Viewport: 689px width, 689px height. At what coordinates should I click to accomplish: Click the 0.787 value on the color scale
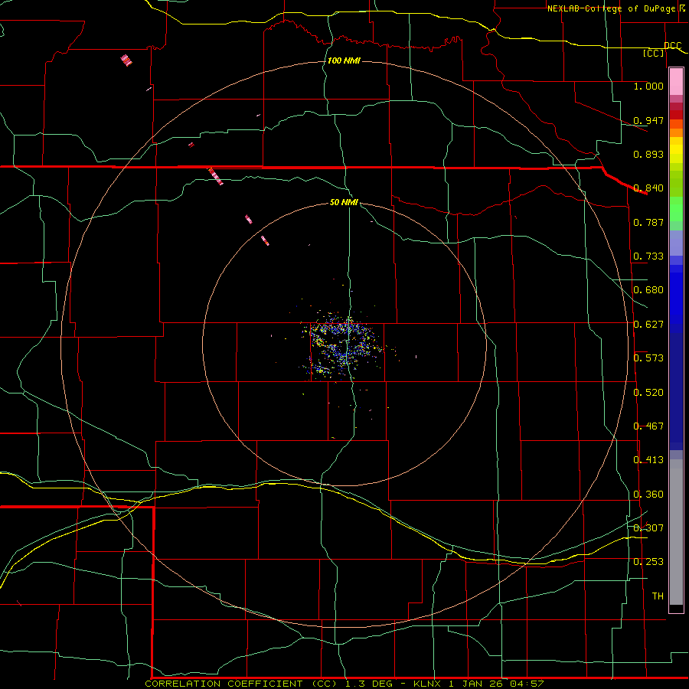(x=648, y=222)
